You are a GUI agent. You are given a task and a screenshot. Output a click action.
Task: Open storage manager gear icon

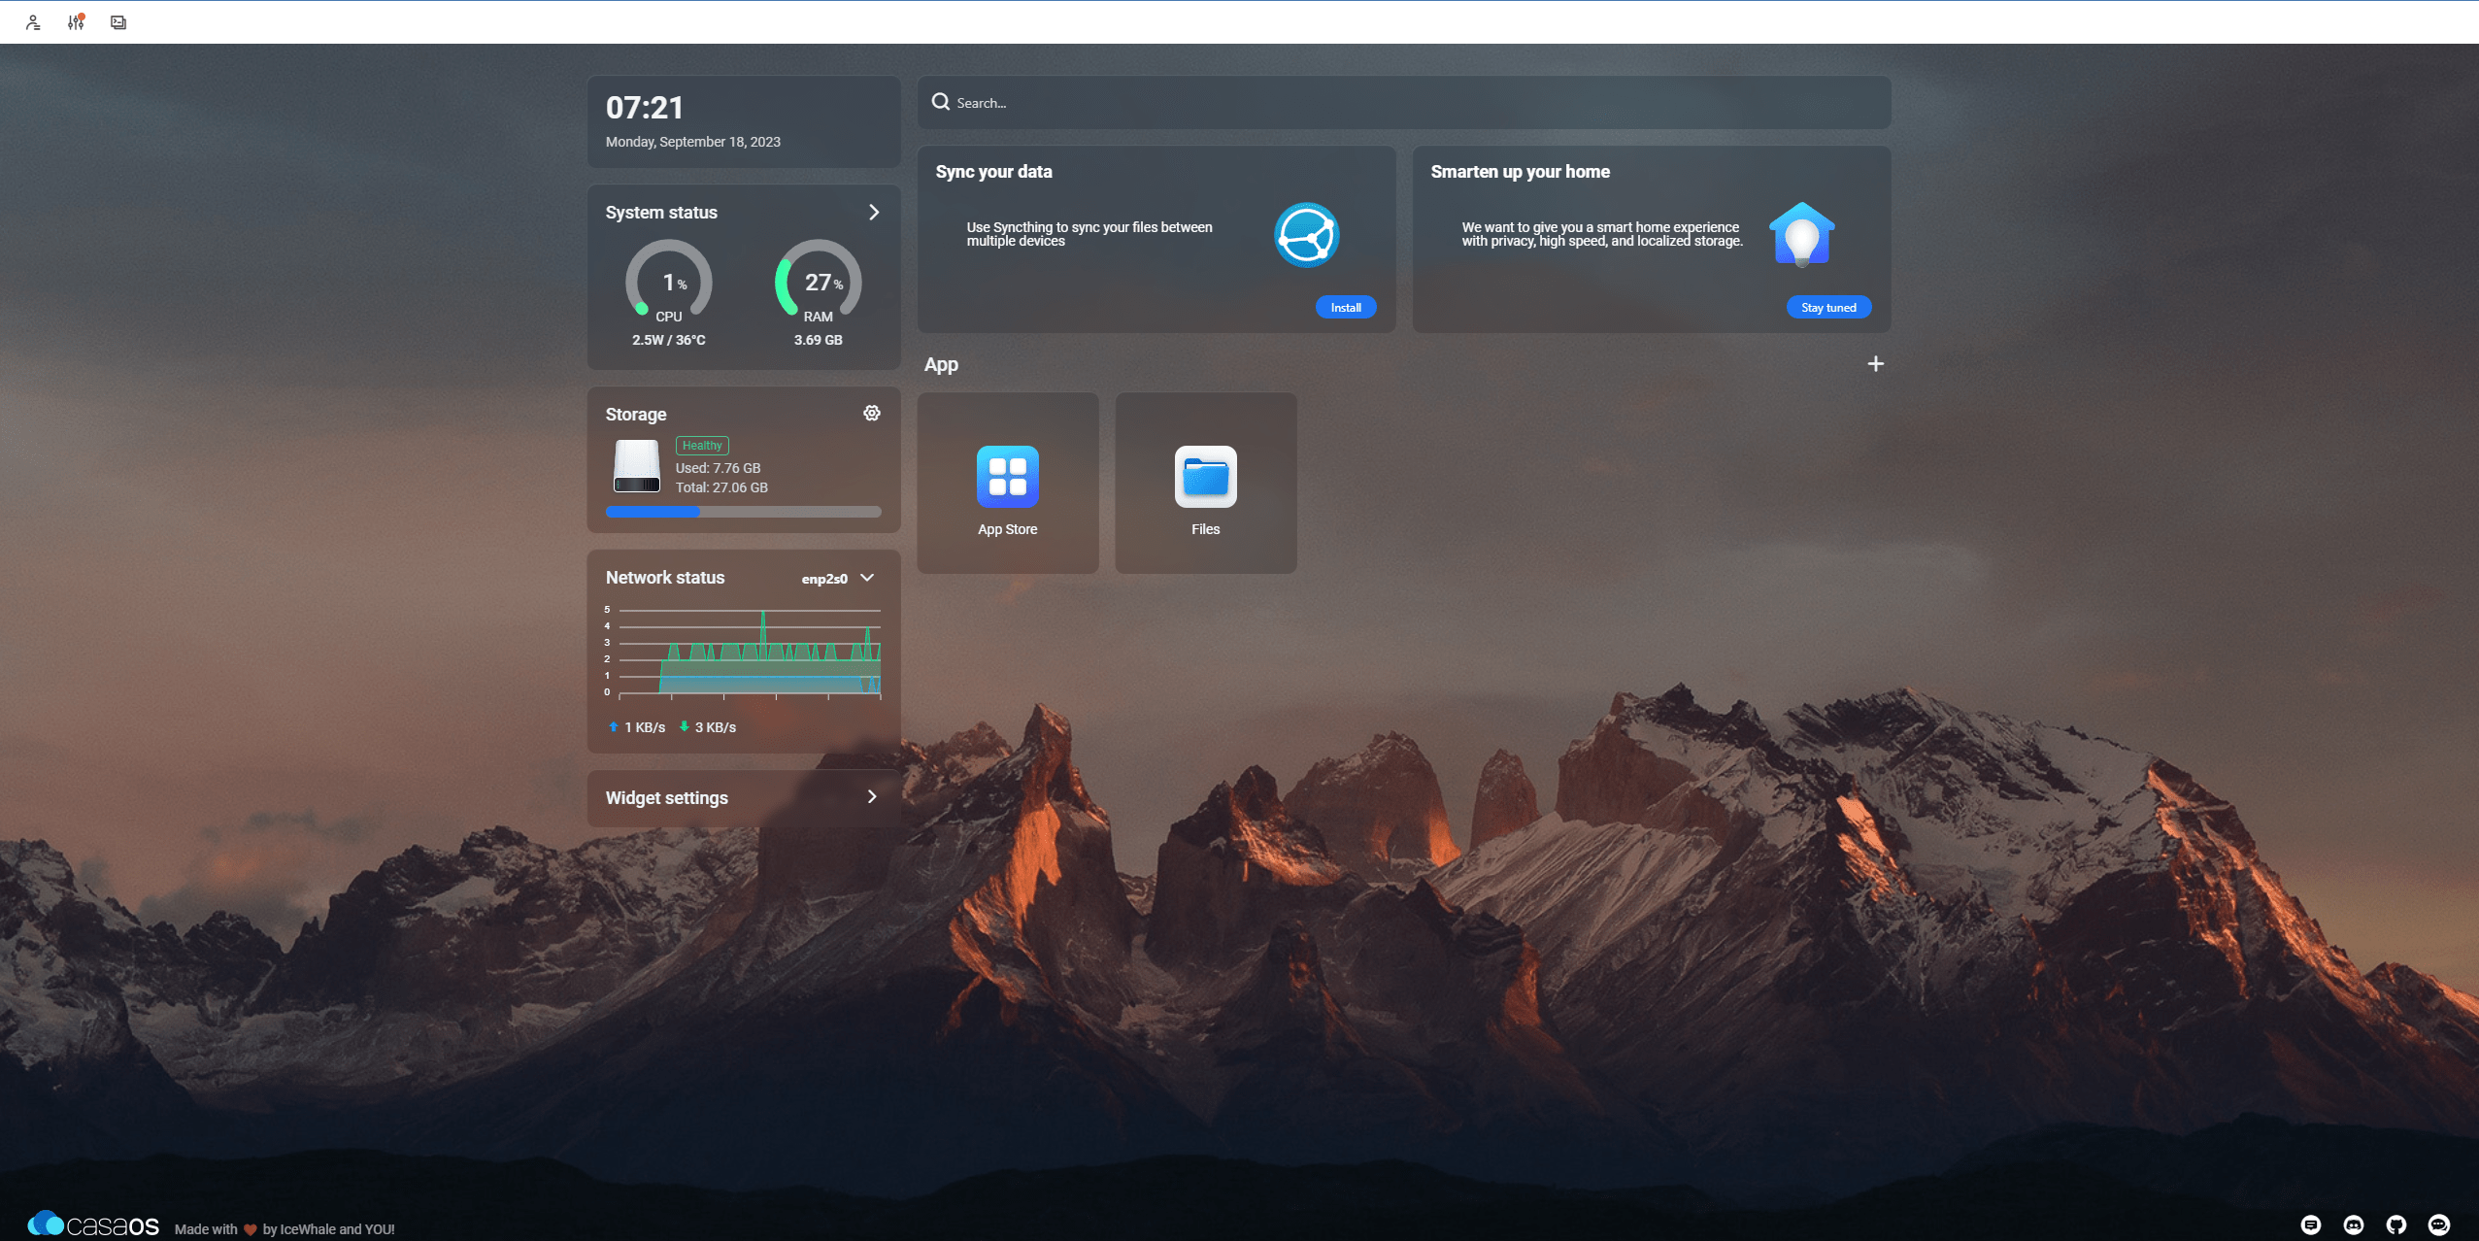point(871,413)
